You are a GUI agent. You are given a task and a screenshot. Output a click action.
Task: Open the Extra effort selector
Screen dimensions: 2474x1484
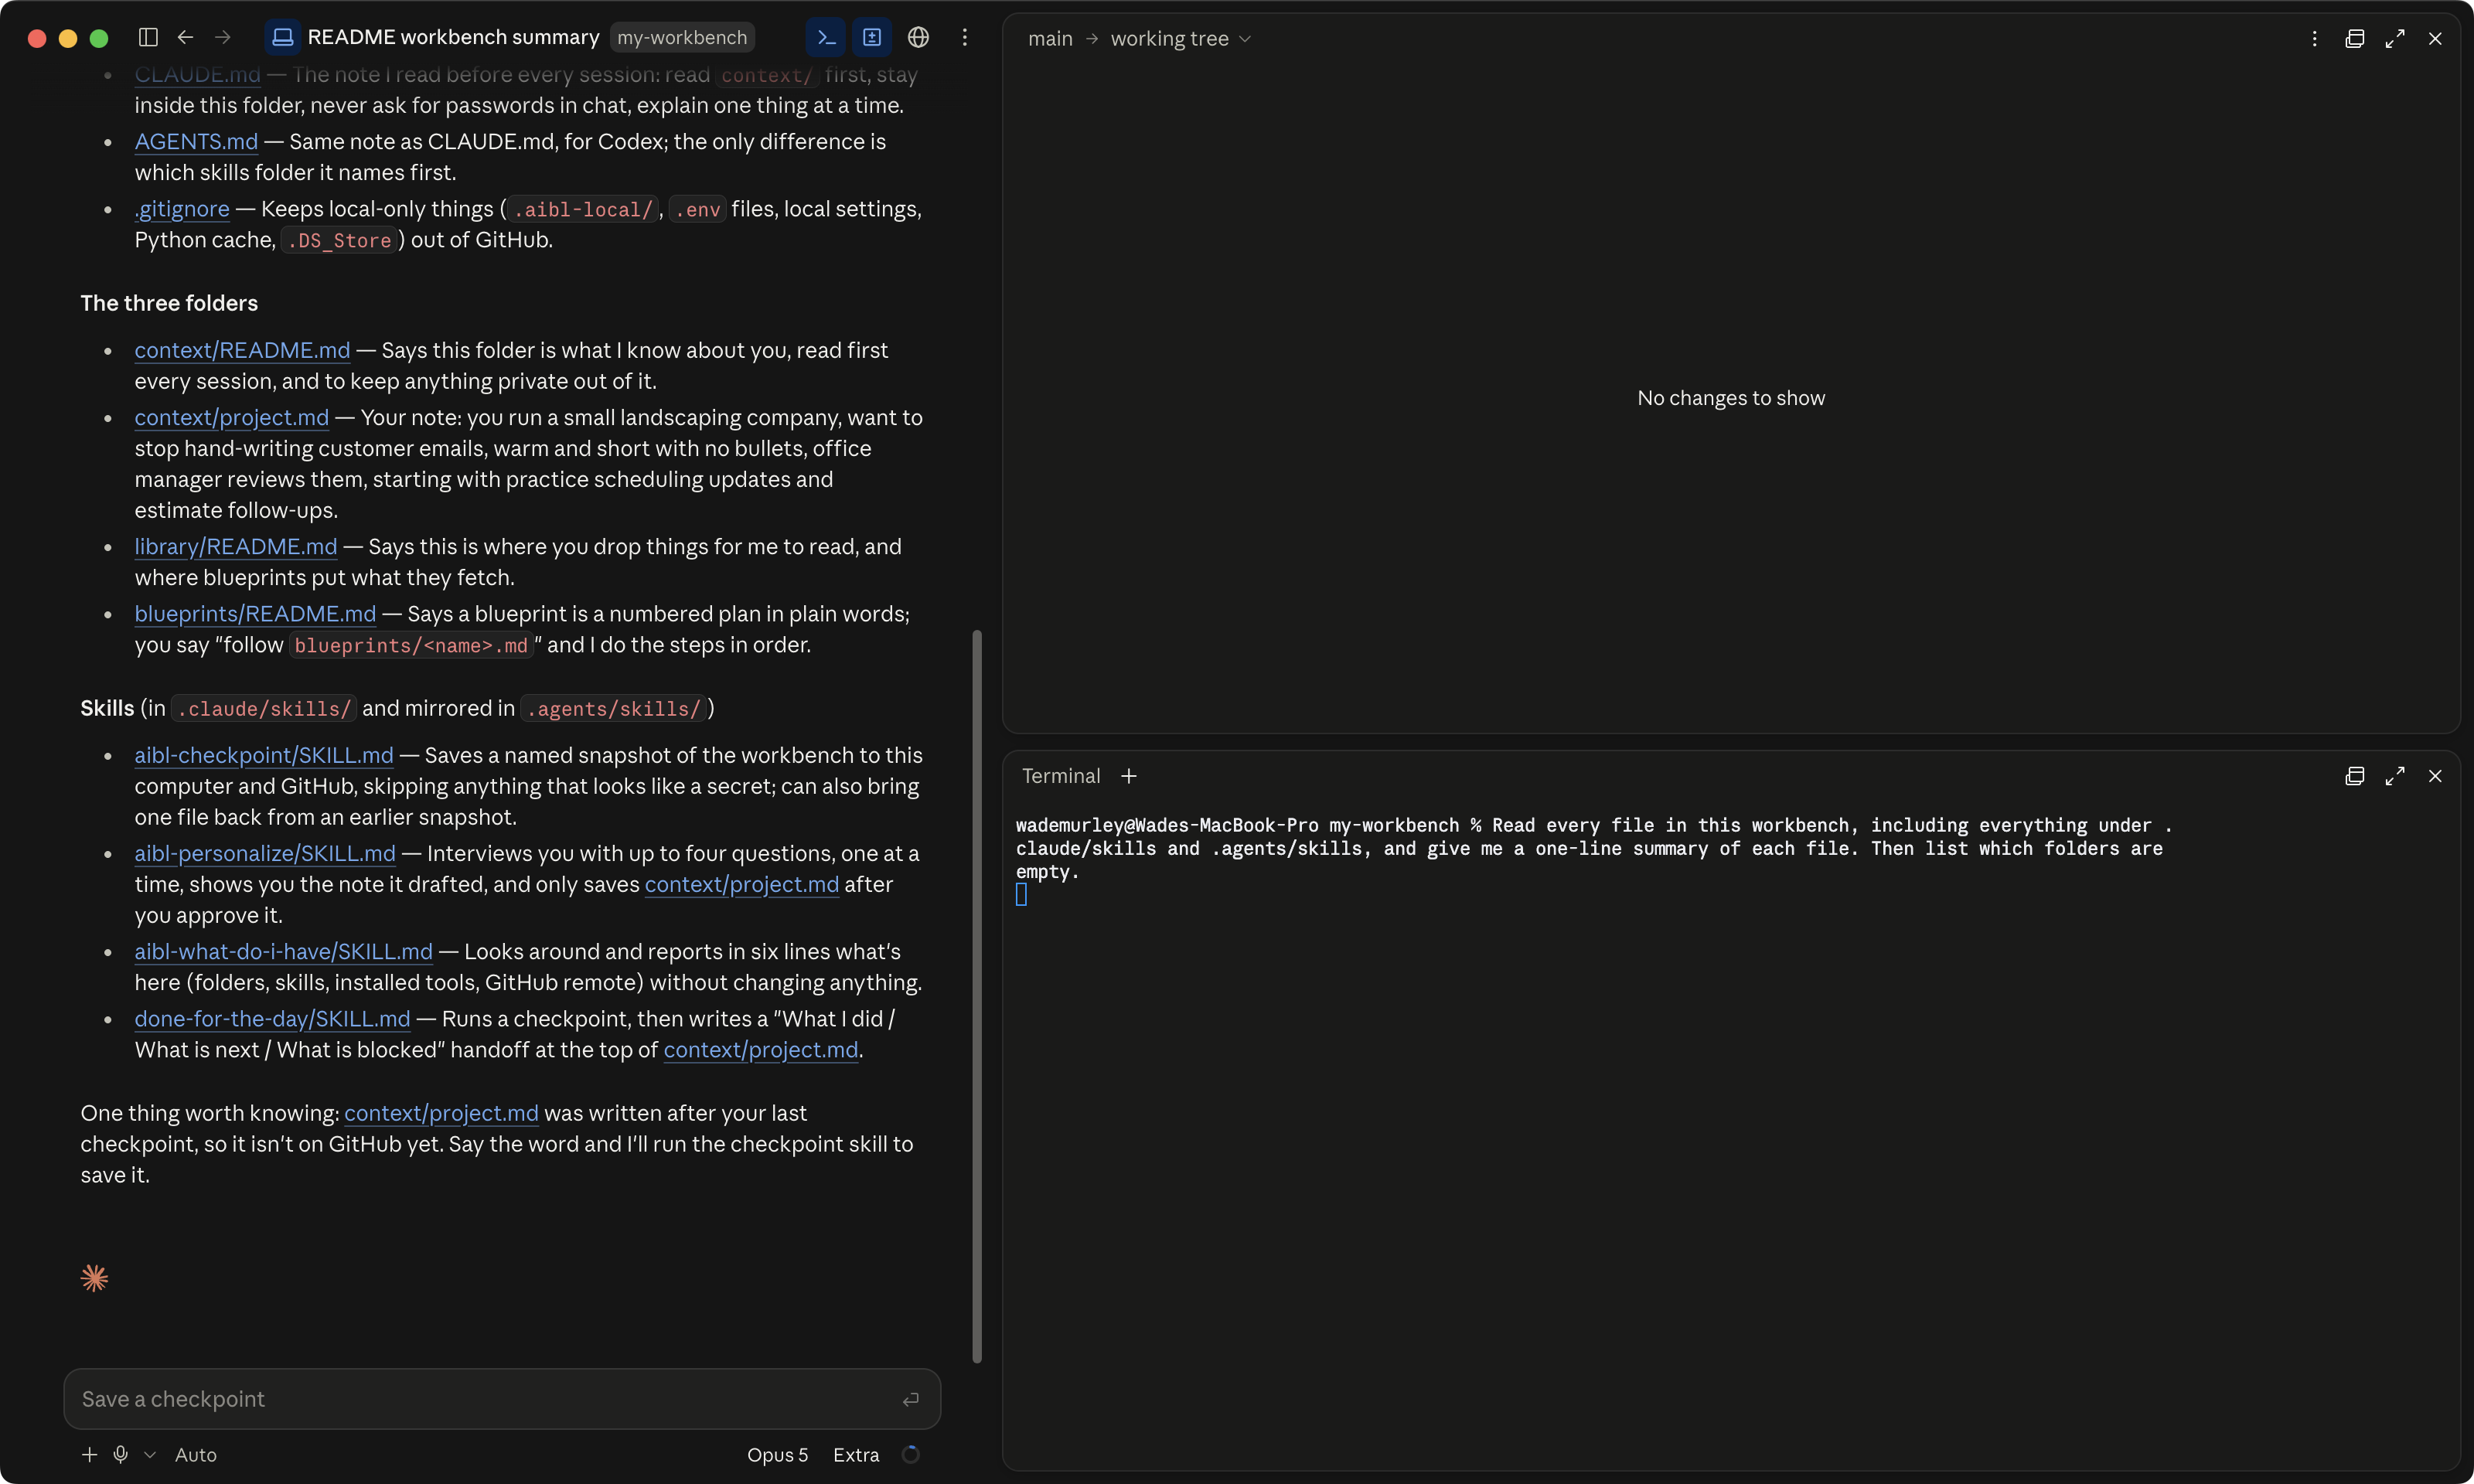point(856,1454)
